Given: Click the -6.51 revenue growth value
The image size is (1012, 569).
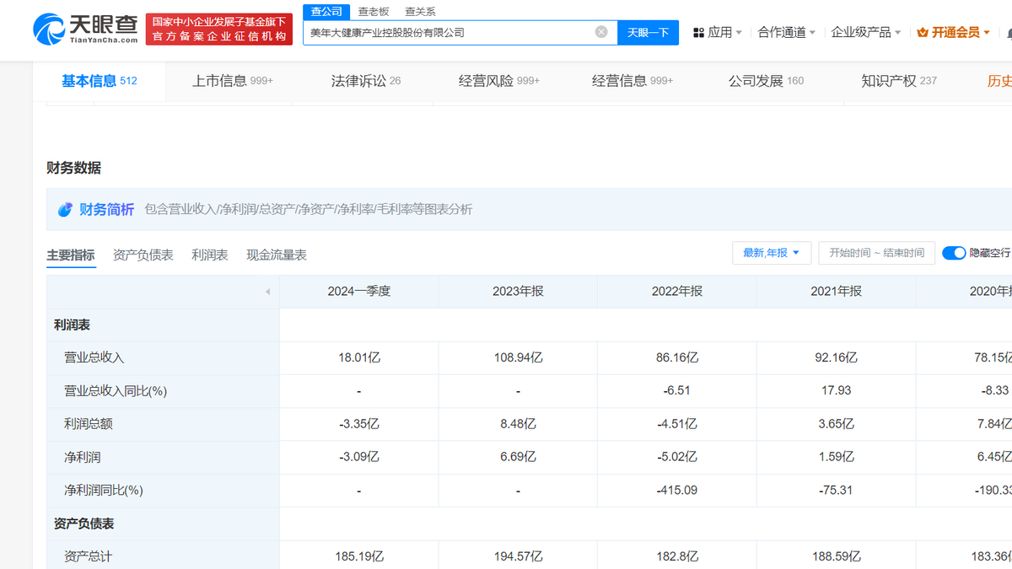Looking at the screenshot, I should (x=677, y=391).
